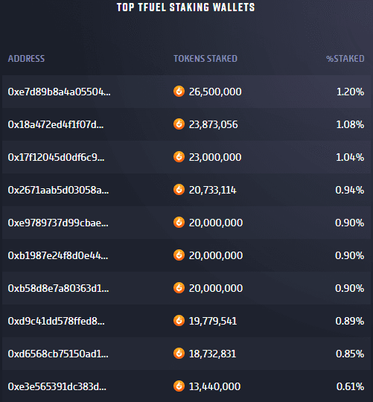
Task: Click the TFuel icon beside 19,779,541
Action: 179,321
